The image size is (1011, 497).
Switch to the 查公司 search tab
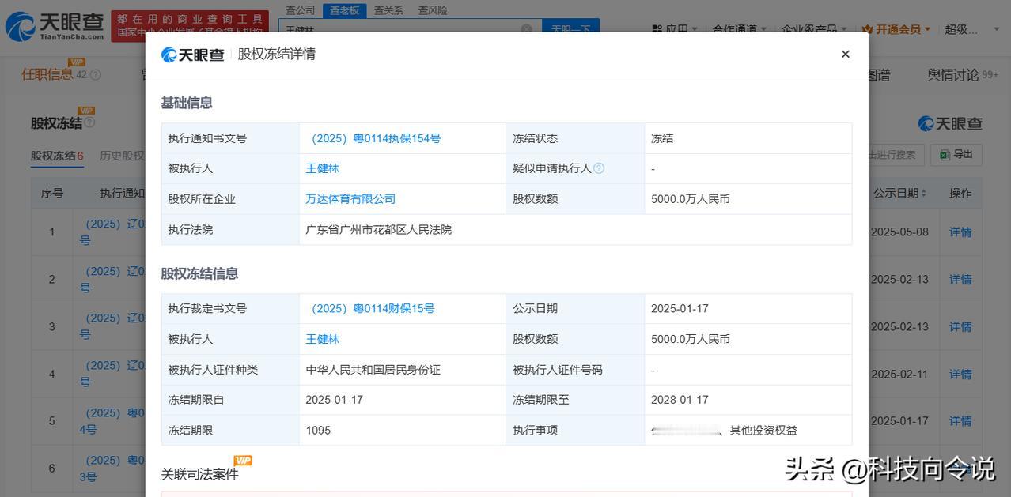point(301,10)
